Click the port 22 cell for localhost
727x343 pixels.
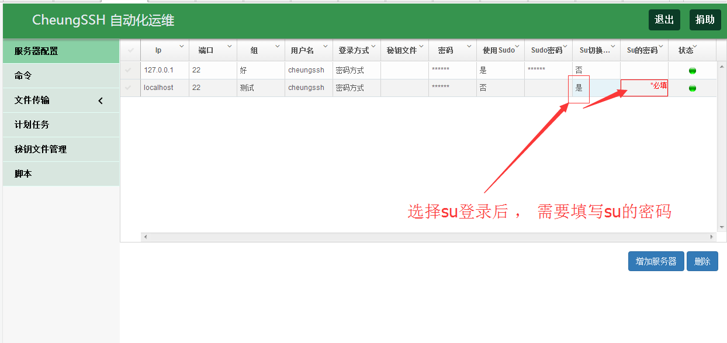click(x=213, y=88)
